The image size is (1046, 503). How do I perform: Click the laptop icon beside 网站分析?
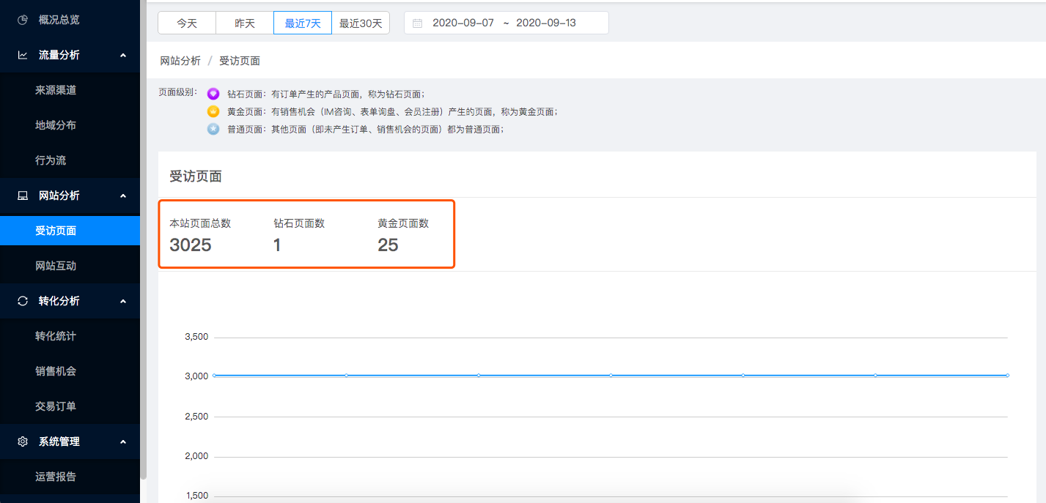(23, 195)
